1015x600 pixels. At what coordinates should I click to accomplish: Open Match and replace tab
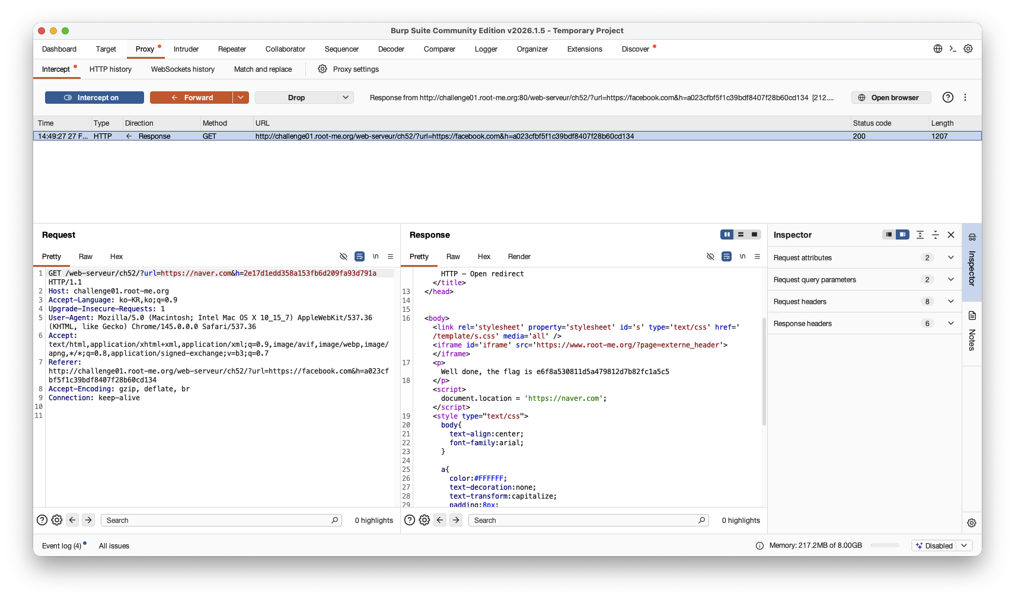tap(263, 69)
